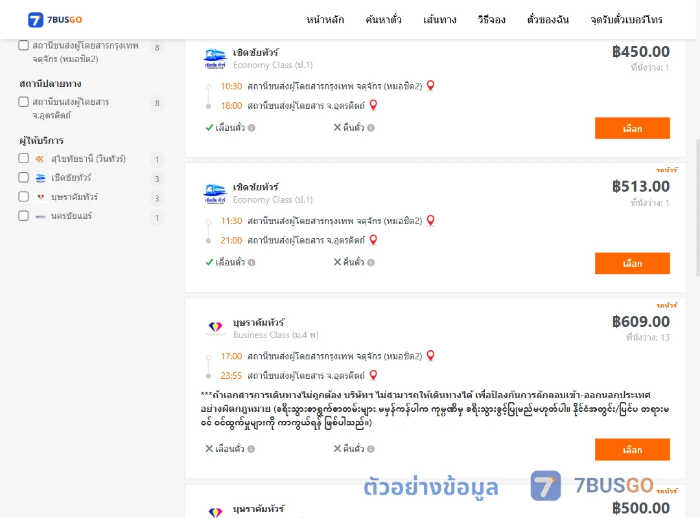Open the ตั๋วของฉัน menu item

point(548,19)
